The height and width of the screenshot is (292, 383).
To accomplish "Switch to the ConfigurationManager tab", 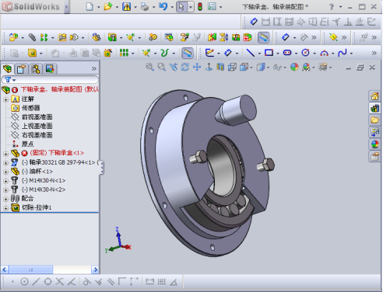I will (x=36, y=69).
